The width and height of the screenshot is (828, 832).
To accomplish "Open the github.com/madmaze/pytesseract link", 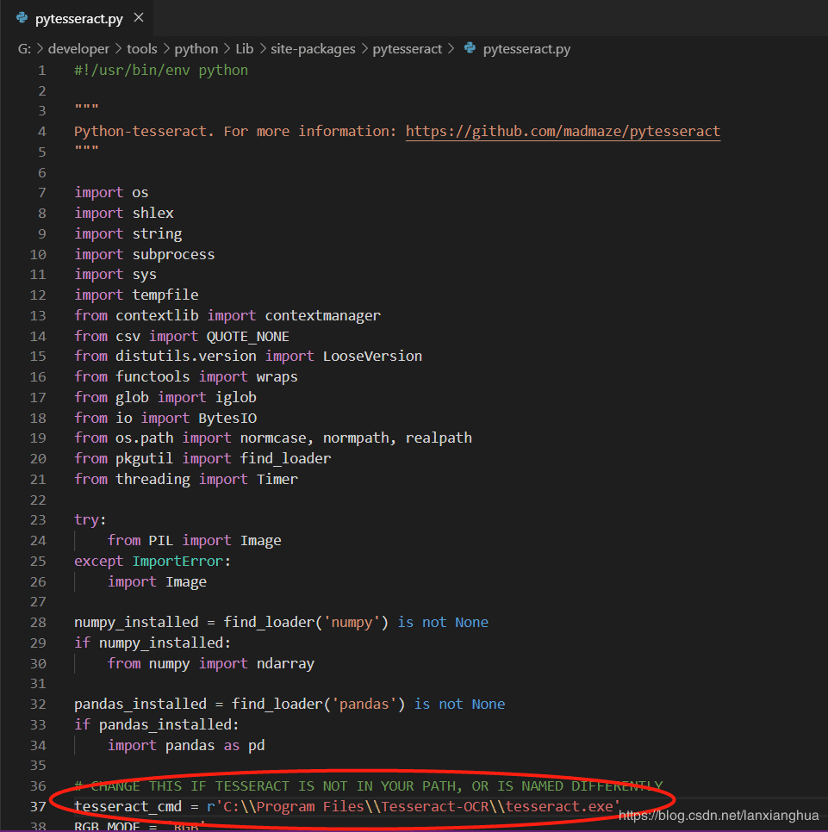I will [563, 131].
